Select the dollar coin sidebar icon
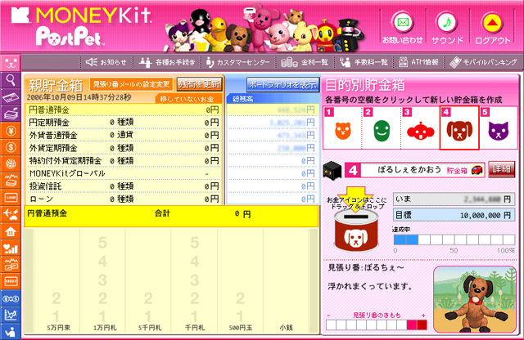Screen dimensions: 524x340 coord(11,147)
